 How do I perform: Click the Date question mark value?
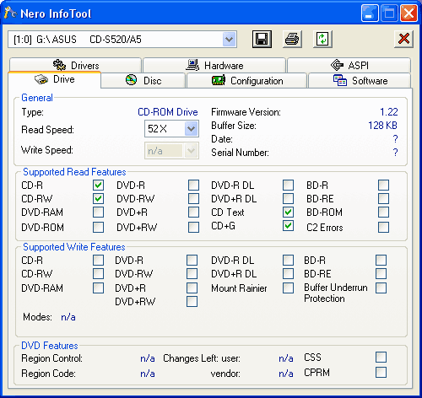click(x=395, y=139)
